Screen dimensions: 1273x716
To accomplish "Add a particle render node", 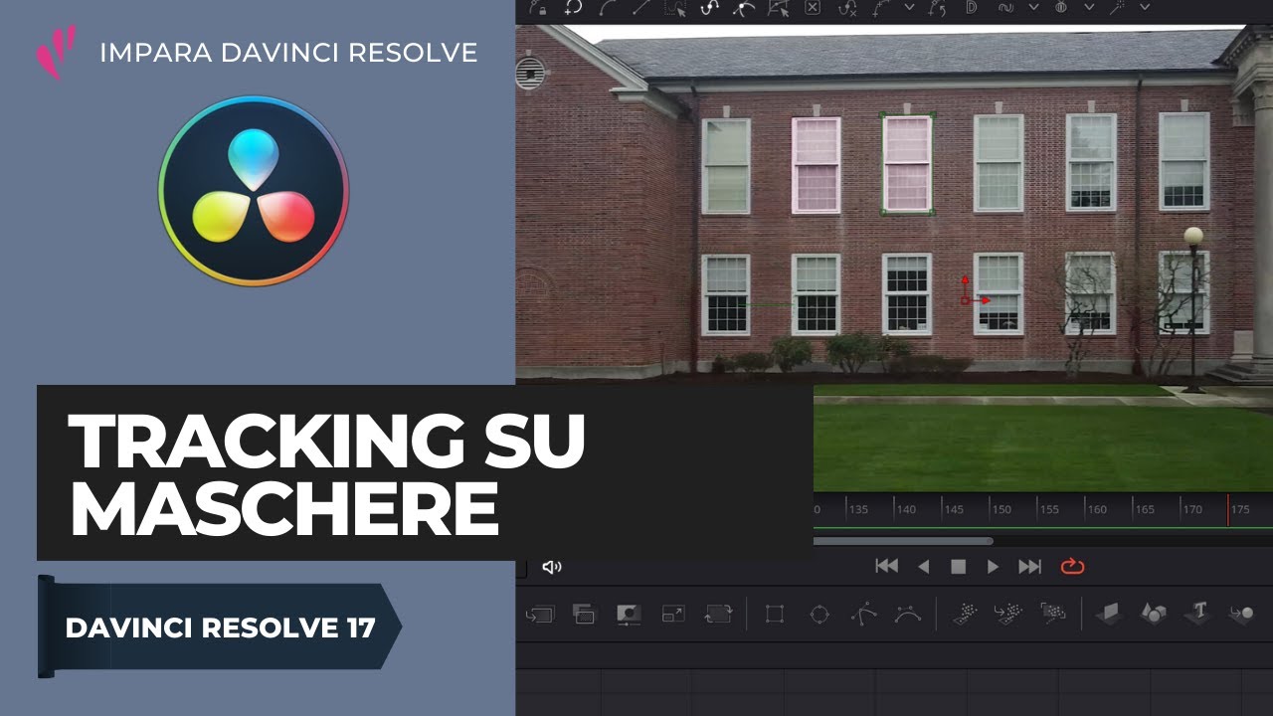I will (1053, 614).
